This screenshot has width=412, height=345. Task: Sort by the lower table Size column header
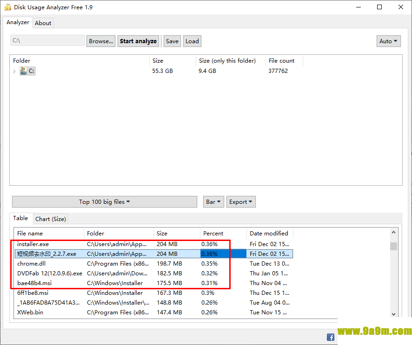pos(177,233)
